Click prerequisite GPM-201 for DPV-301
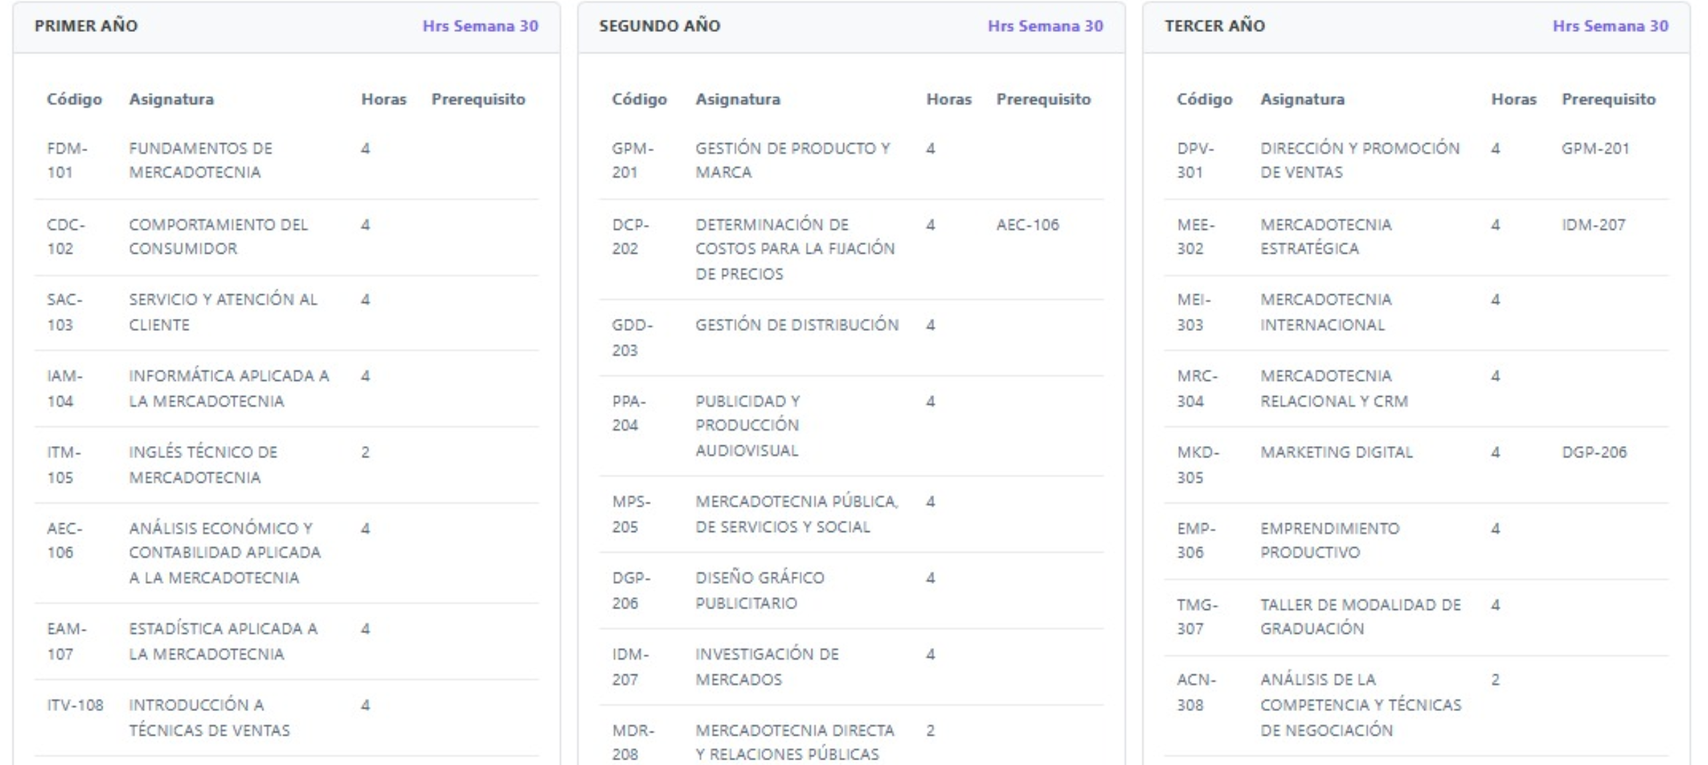 [1595, 148]
